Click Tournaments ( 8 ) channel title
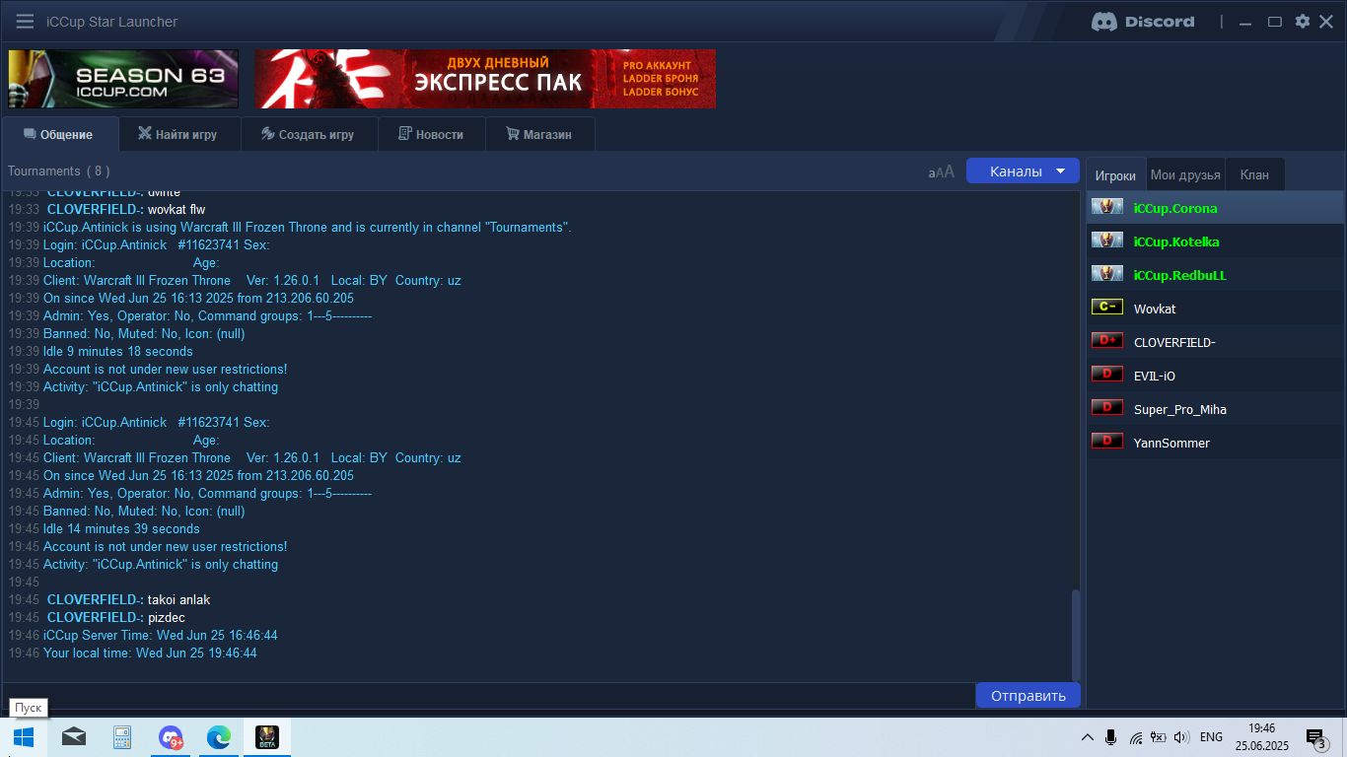Screen dimensions: 1347x757 pyautogui.click(x=58, y=171)
